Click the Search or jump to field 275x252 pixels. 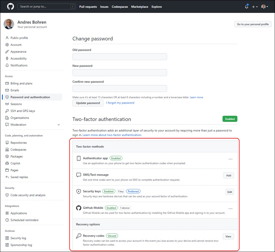pyautogui.click(x=46, y=7)
